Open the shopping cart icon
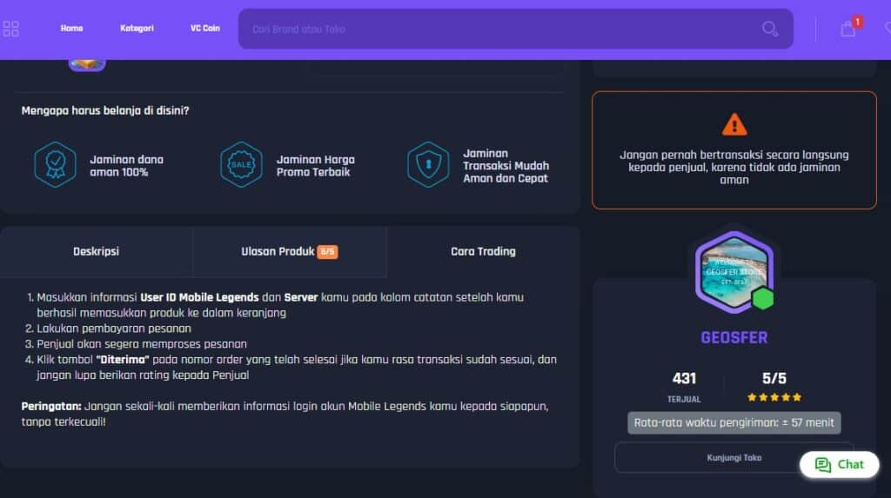891x498 pixels. click(x=848, y=29)
